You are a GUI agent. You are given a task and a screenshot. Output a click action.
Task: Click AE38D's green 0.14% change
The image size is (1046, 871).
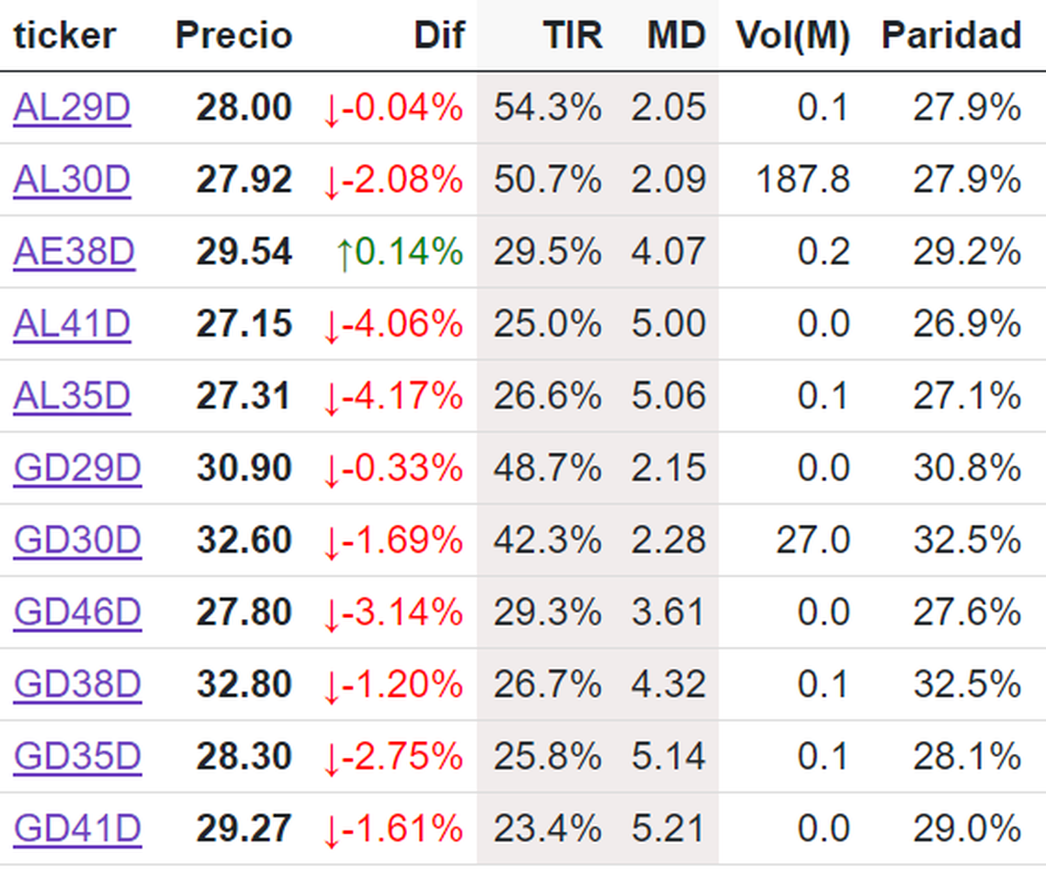(398, 252)
